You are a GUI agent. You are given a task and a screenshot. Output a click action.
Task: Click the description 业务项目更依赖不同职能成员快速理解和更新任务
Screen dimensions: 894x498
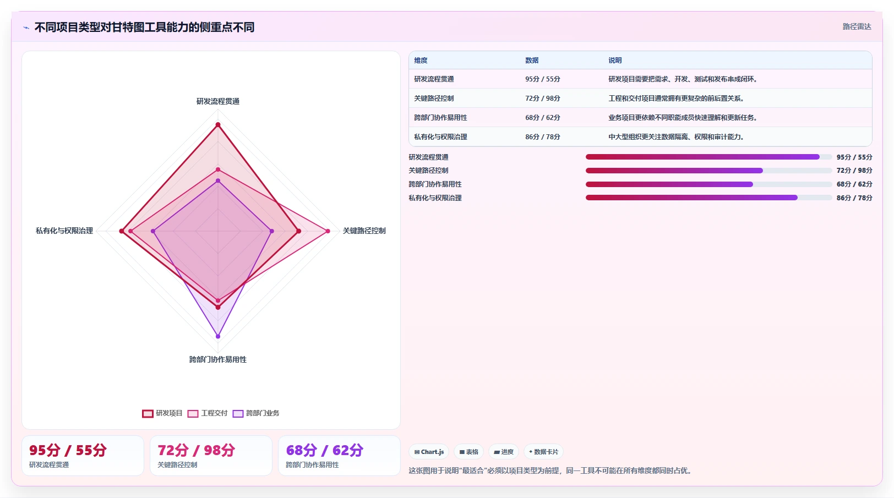pos(683,118)
